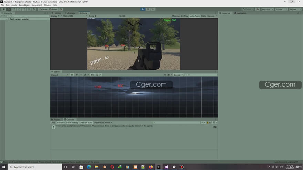Open Display 1 dropdown in Game view
Viewport: 303px width, 170px height.
pyautogui.click(x=56, y=16)
